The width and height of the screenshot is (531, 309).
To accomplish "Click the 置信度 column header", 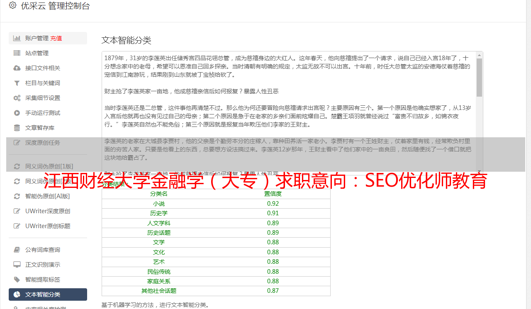I will (x=273, y=194).
